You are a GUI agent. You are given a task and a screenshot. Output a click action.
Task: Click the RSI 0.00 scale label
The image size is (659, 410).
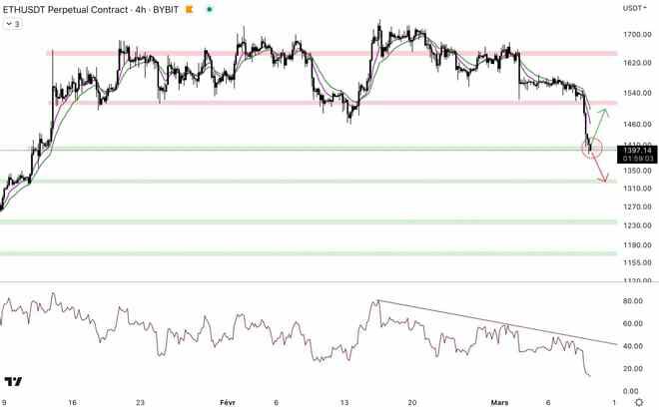coord(630,391)
